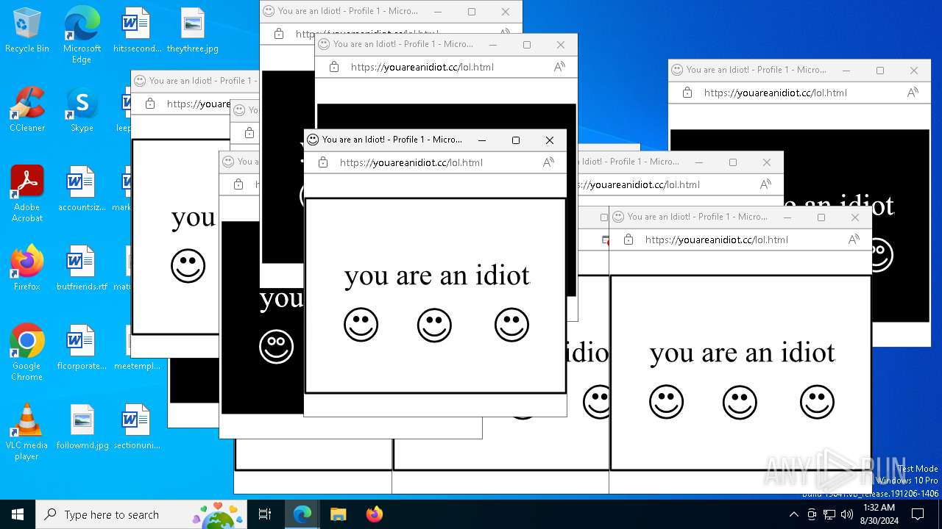Click "you are an idiot" text in frontmost window

click(x=437, y=276)
